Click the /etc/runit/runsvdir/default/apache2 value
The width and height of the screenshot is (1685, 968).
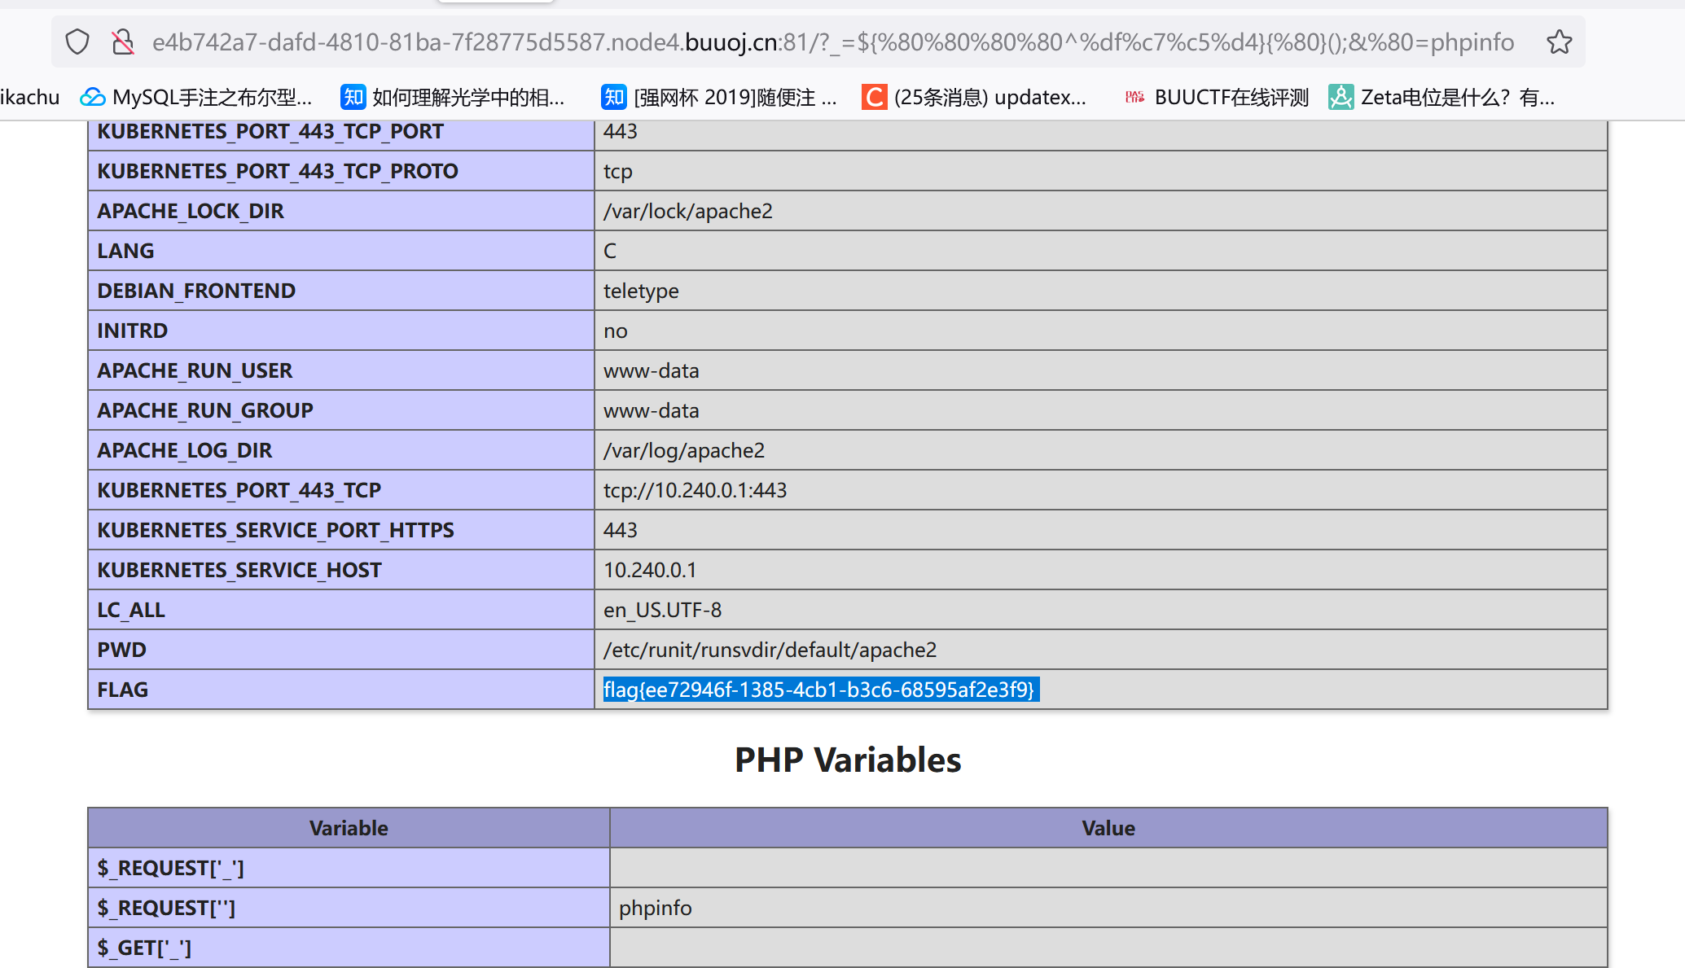click(770, 650)
